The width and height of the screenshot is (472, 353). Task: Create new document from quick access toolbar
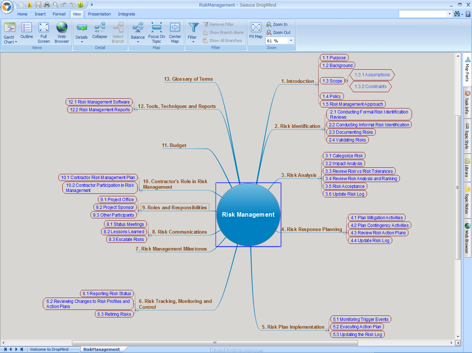21,5
